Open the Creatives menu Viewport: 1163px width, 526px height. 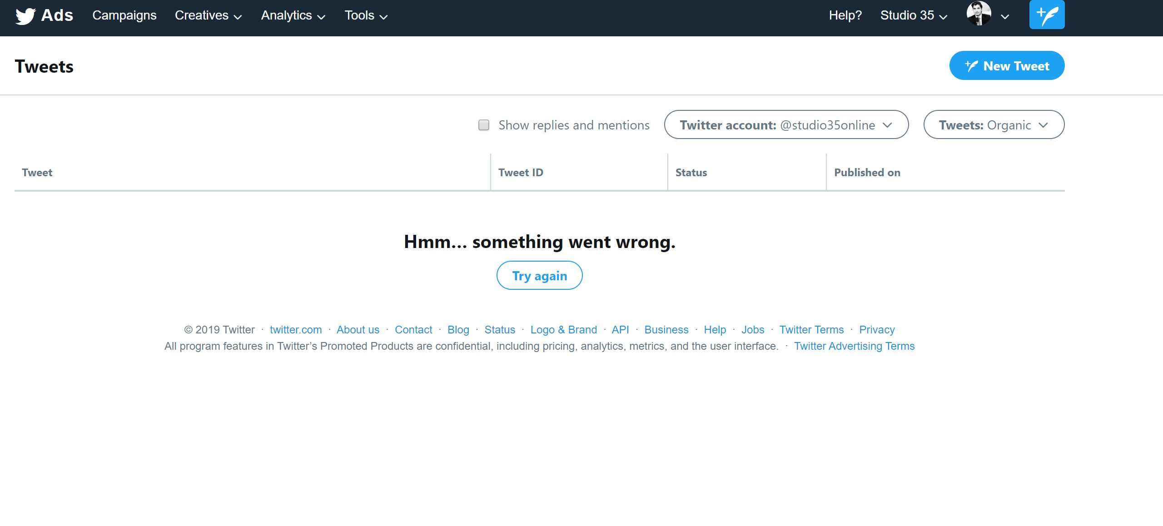coord(208,15)
